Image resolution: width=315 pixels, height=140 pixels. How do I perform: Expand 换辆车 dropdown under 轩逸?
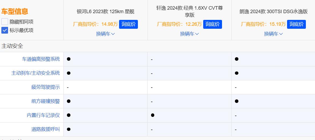point(189,34)
